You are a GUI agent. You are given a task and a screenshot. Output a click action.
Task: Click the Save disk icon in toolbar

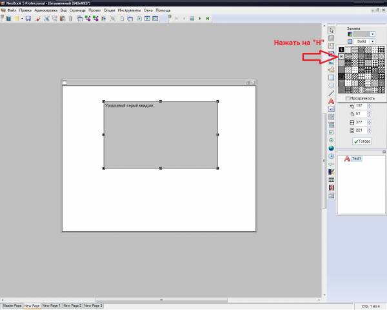[x=28, y=19]
